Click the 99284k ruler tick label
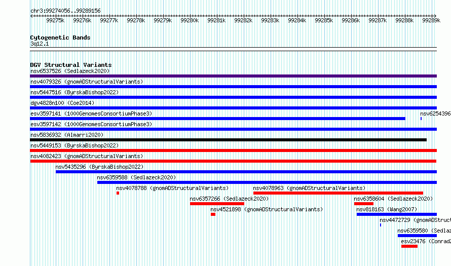The image size is (451, 266). point(297,20)
